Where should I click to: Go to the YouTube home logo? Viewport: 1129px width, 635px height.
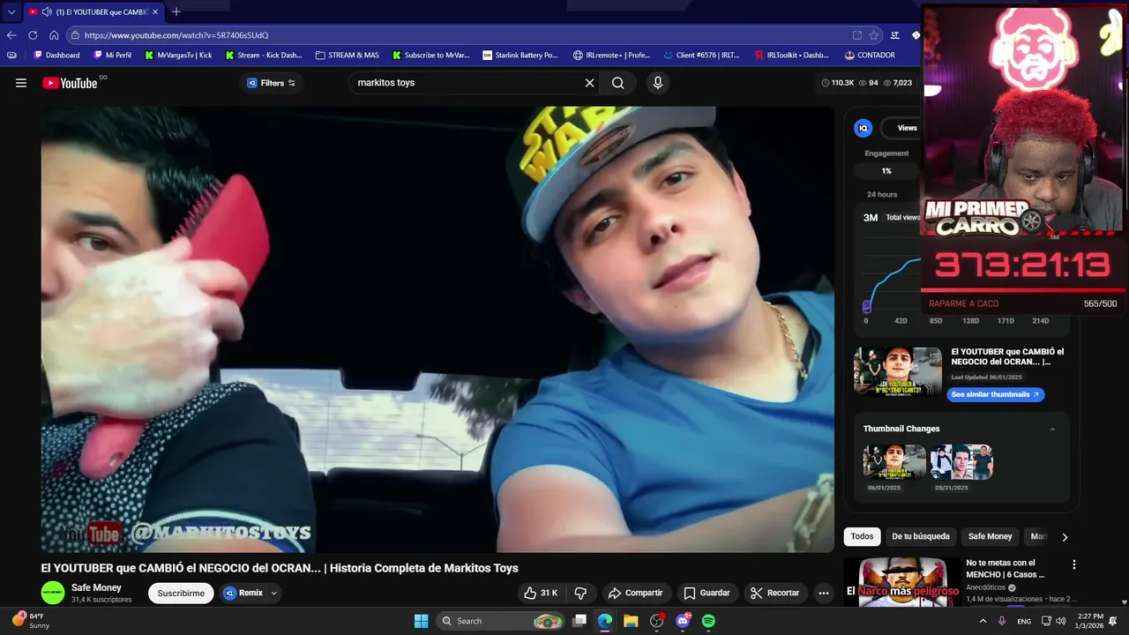tap(70, 83)
